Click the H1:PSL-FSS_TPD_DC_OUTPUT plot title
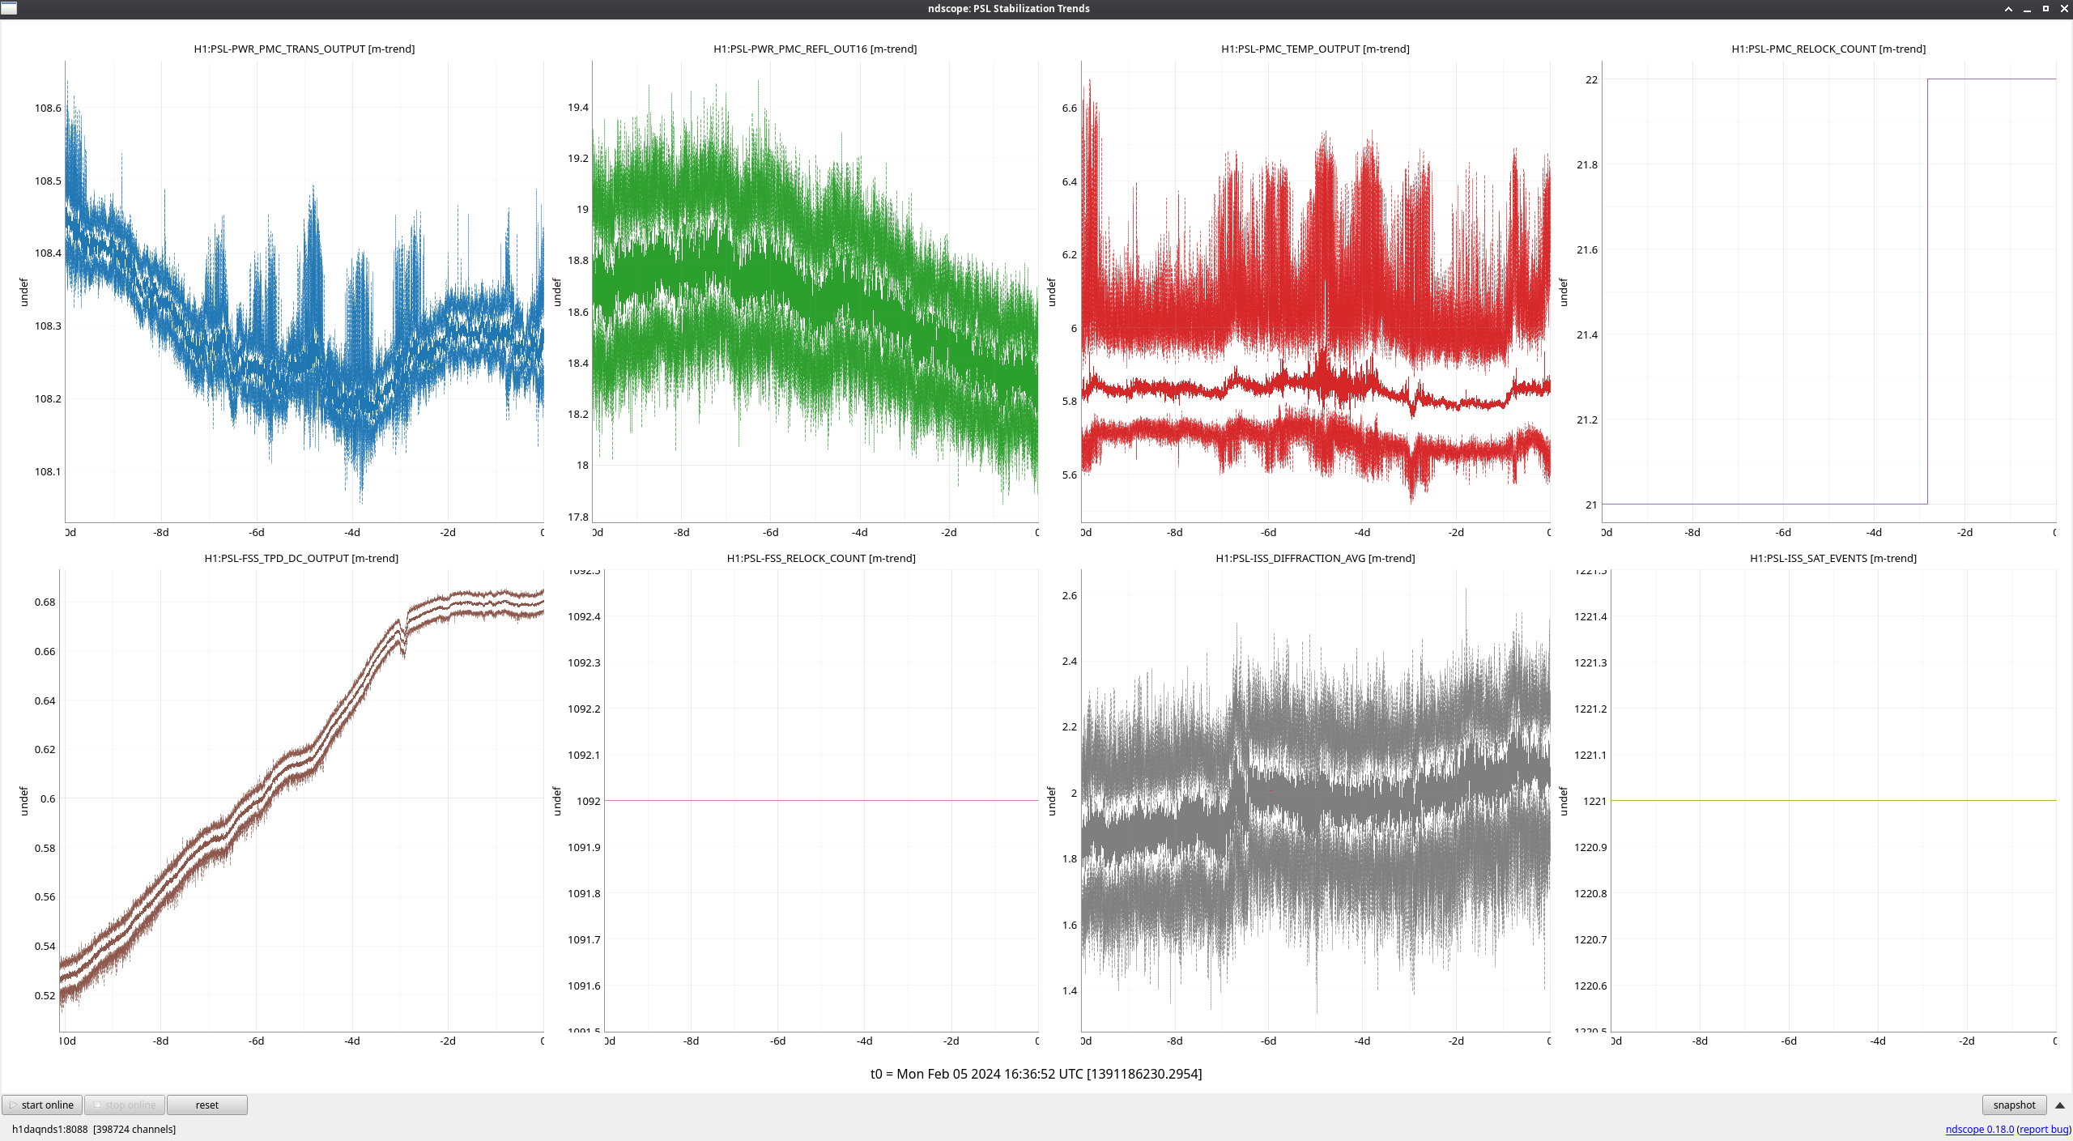This screenshot has width=2073, height=1141. (x=301, y=558)
